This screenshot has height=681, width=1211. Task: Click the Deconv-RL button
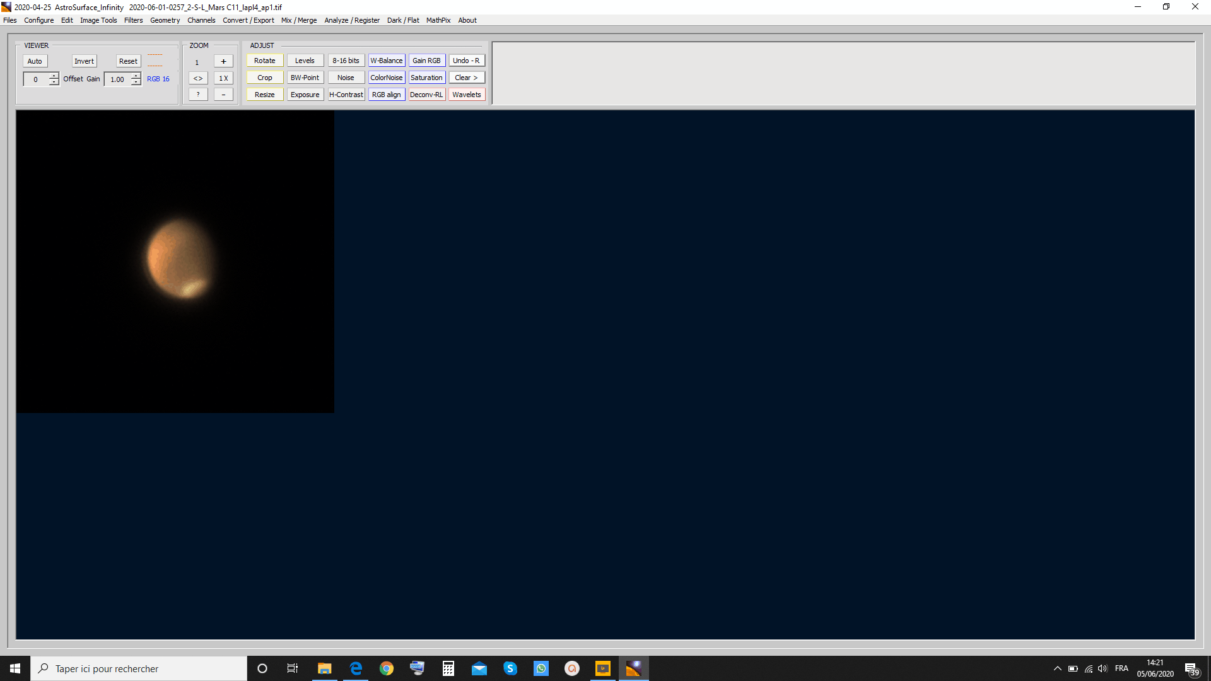pos(426,95)
